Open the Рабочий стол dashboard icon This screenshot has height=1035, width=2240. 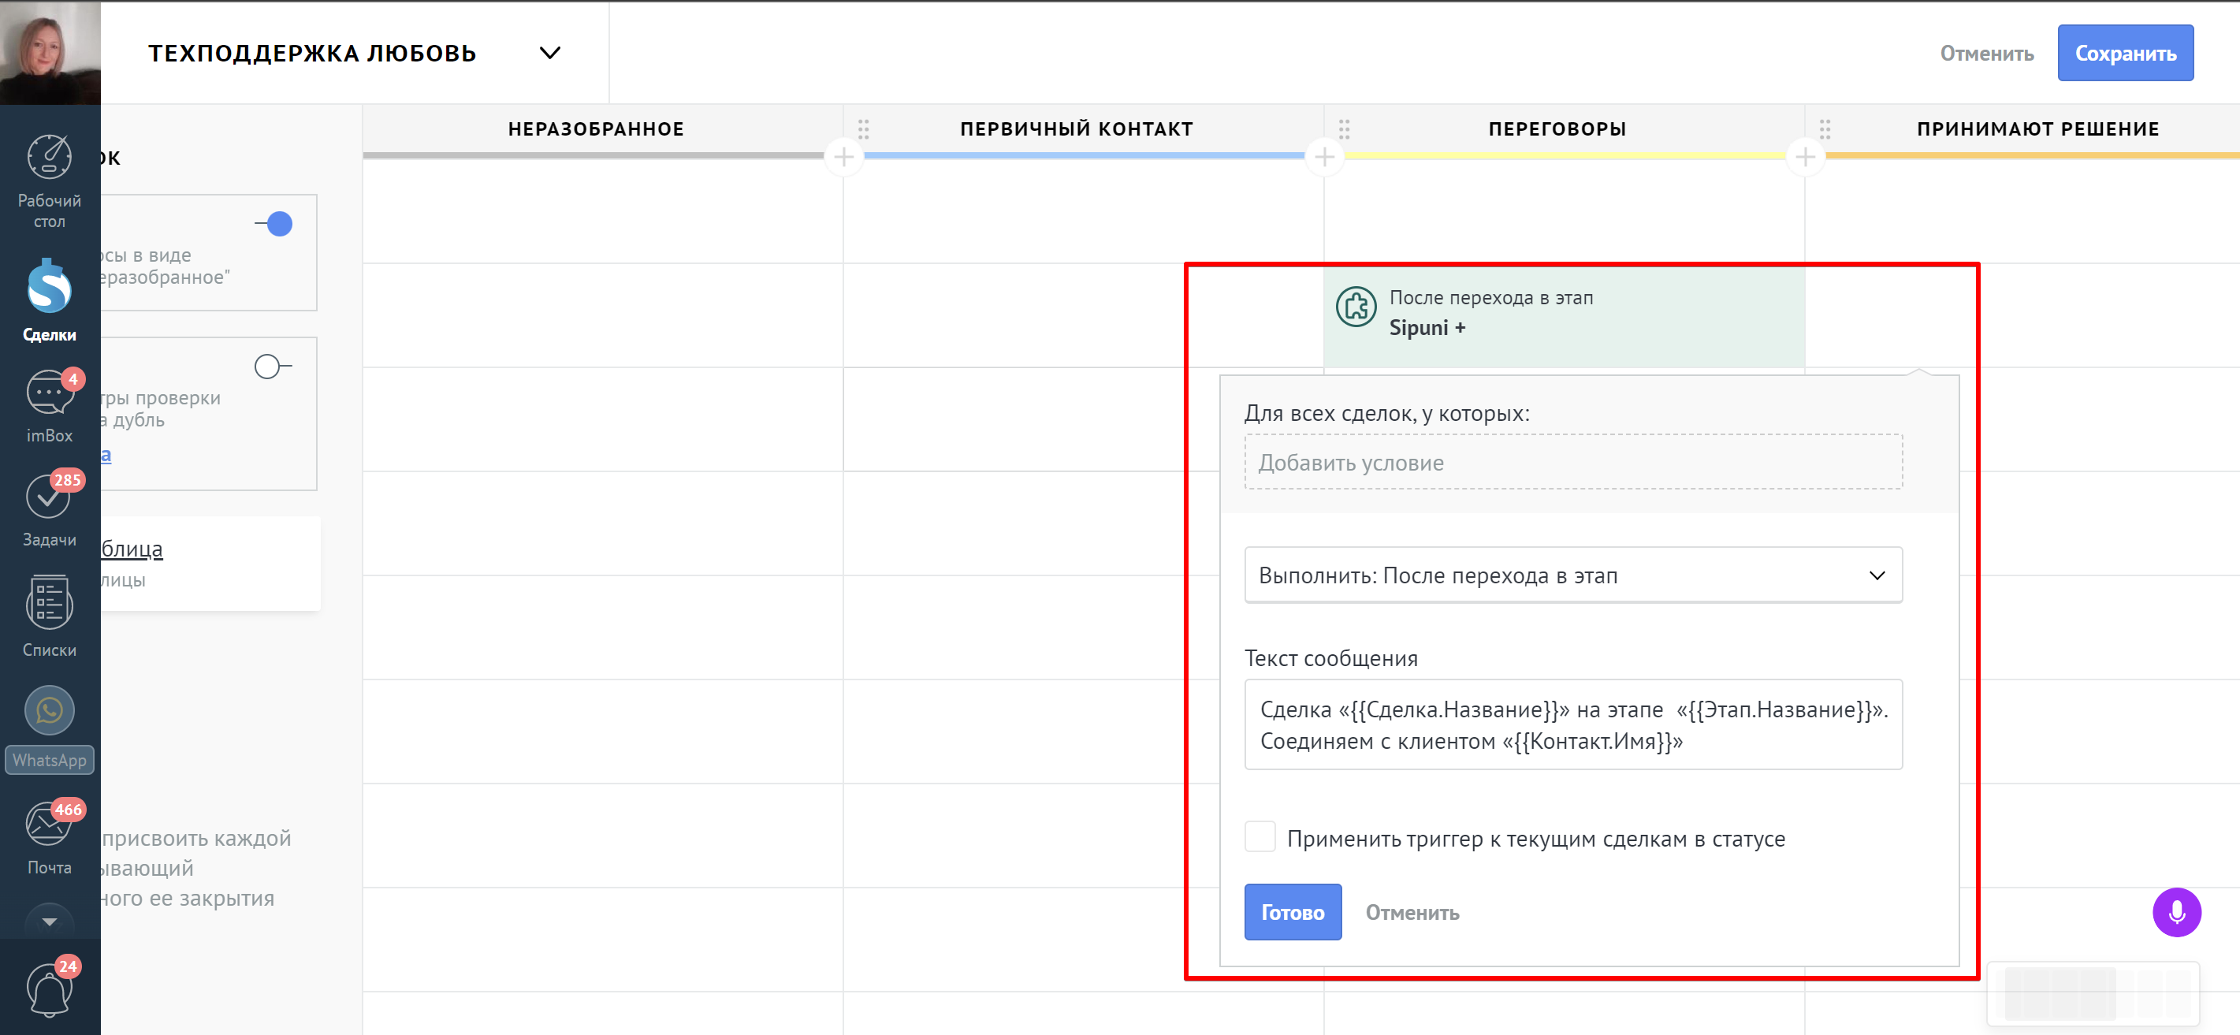coord(50,159)
